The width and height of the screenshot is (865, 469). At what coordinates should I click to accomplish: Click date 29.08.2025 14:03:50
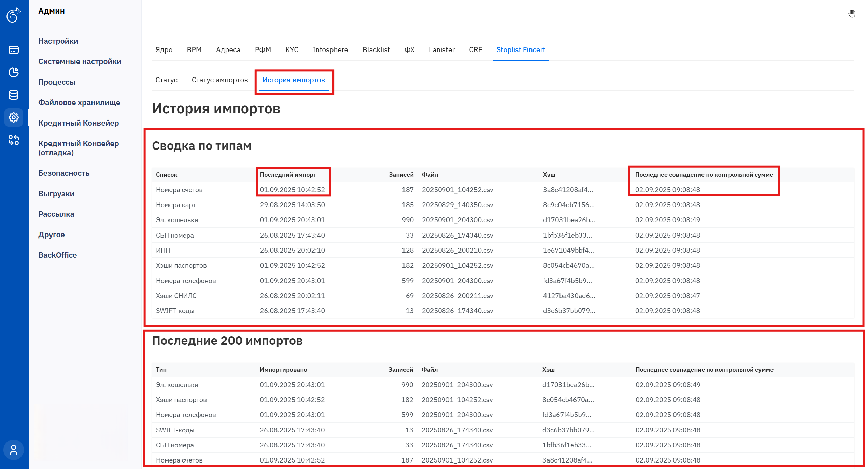[x=292, y=205]
